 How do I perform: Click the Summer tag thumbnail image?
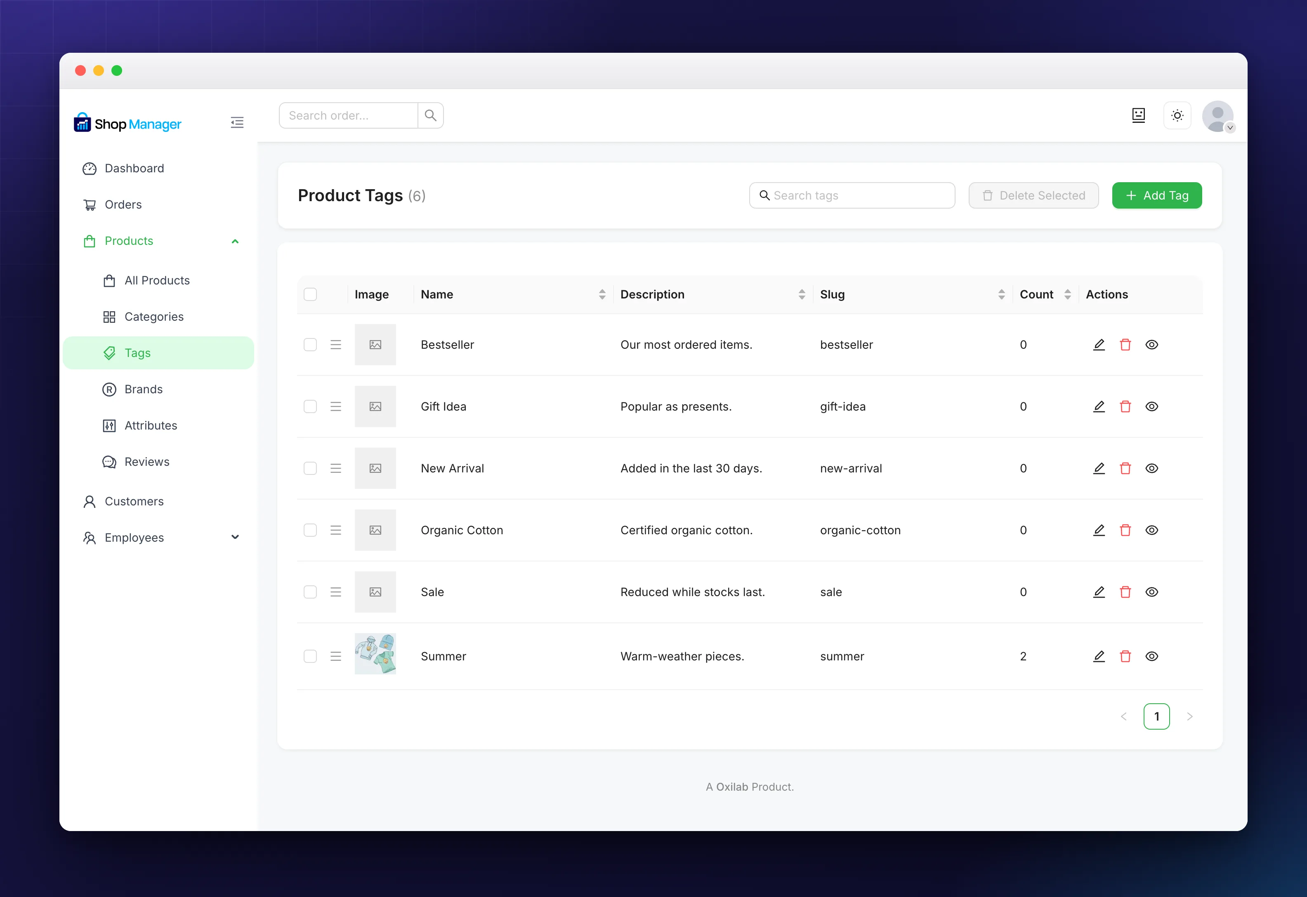375,654
